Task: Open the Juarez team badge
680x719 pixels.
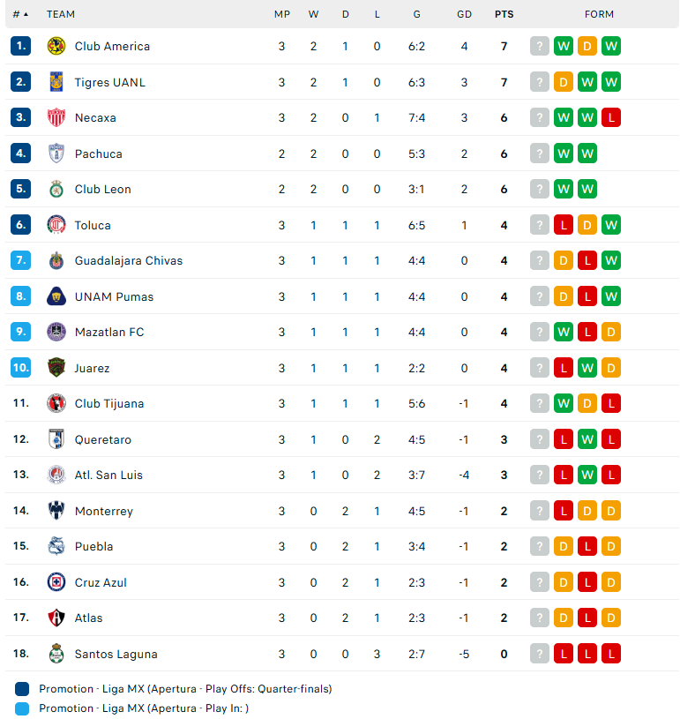Action: tap(56, 368)
